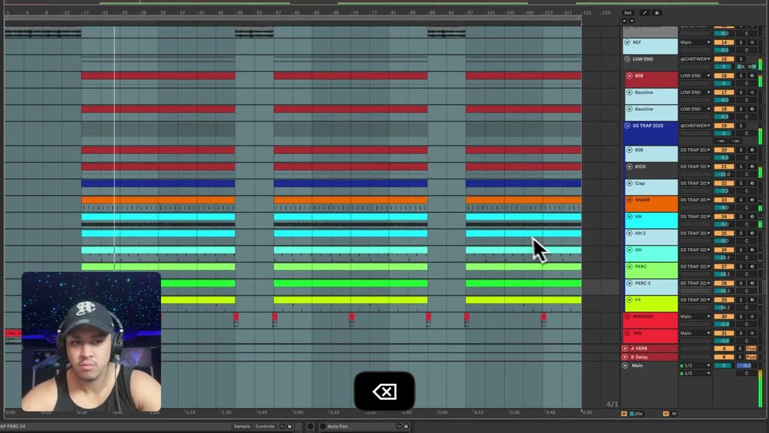The width and height of the screenshot is (769, 433).
Task: Open the Controls tab in device view
Action: coord(265,426)
